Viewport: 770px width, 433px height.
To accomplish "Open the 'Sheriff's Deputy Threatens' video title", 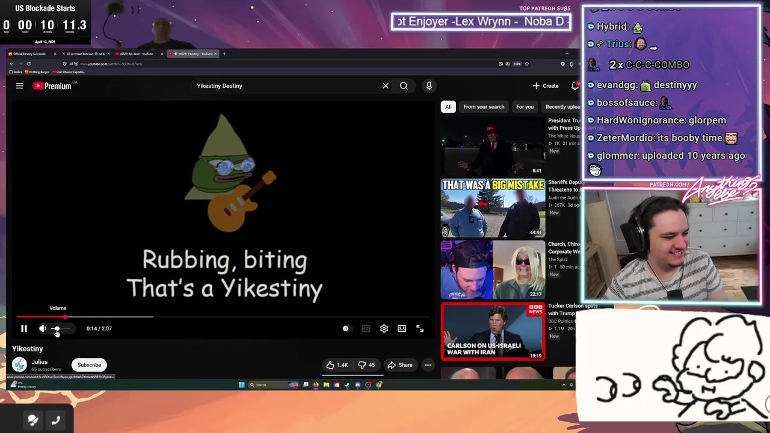I will [x=565, y=186].
